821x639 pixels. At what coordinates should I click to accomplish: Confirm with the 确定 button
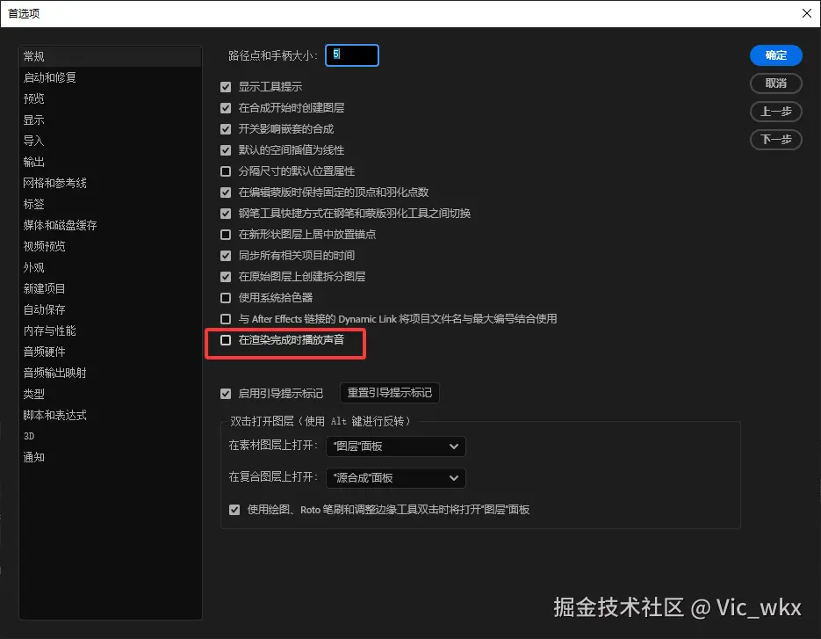click(776, 55)
